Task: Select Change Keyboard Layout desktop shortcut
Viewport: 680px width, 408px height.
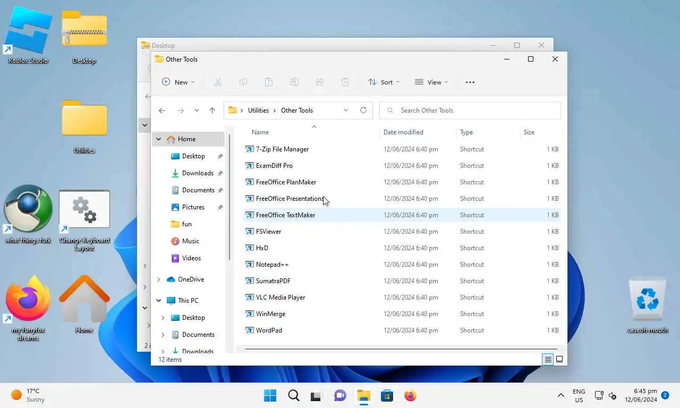Action: pyautogui.click(x=84, y=220)
